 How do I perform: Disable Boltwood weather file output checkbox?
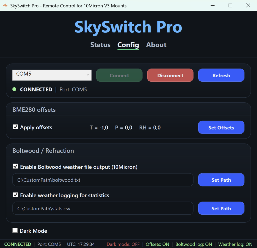(16, 167)
